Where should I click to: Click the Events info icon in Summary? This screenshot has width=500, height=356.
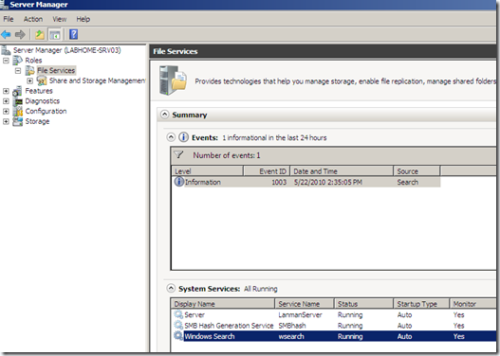point(183,137)
